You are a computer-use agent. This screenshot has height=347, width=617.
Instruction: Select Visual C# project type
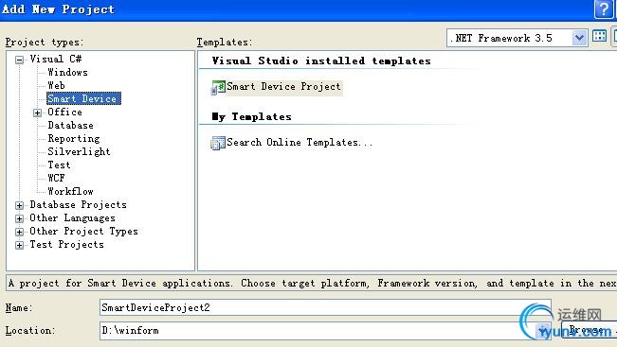coord(56,59)
